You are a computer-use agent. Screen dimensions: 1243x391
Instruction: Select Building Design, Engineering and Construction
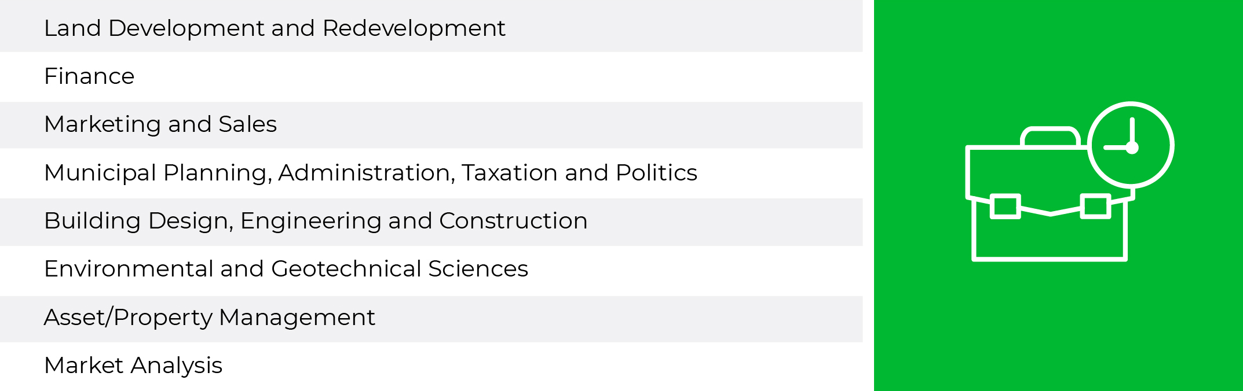(x=432, y=222)
